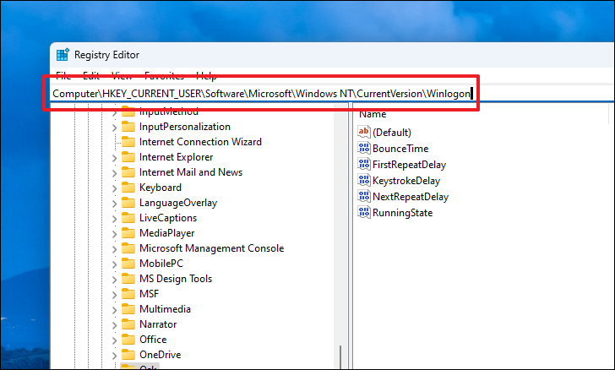Expand the InputPersonalization key
The height and width of the screenshot is (370, 615).
click(x=114, y=128)
